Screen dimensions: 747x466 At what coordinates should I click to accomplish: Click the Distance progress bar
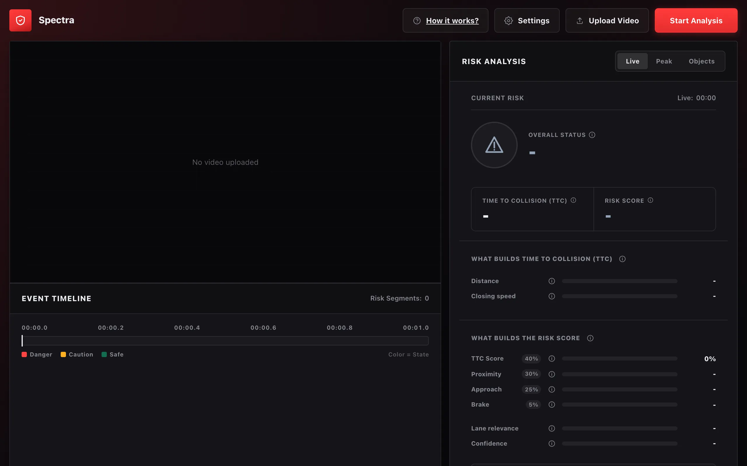click(619, 281)
